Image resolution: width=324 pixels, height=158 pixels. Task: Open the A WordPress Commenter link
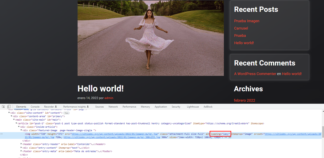[x=255, y=74]
